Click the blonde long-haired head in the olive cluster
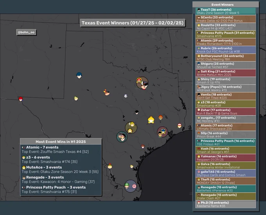 pos(130,131)
